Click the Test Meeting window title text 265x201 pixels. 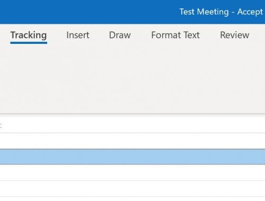221,12
